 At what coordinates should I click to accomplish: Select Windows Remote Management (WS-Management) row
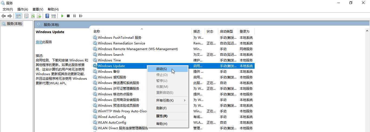(x=173, y=49)
